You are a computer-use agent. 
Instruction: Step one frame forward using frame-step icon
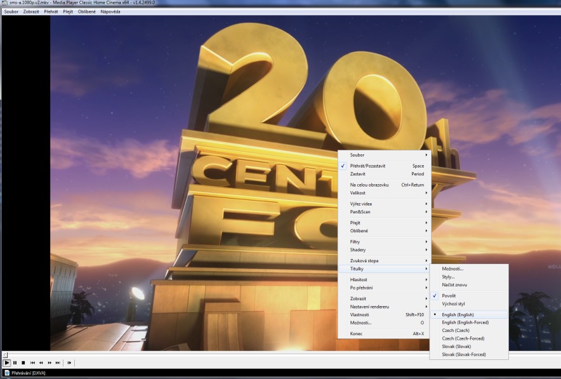[69, 362]
